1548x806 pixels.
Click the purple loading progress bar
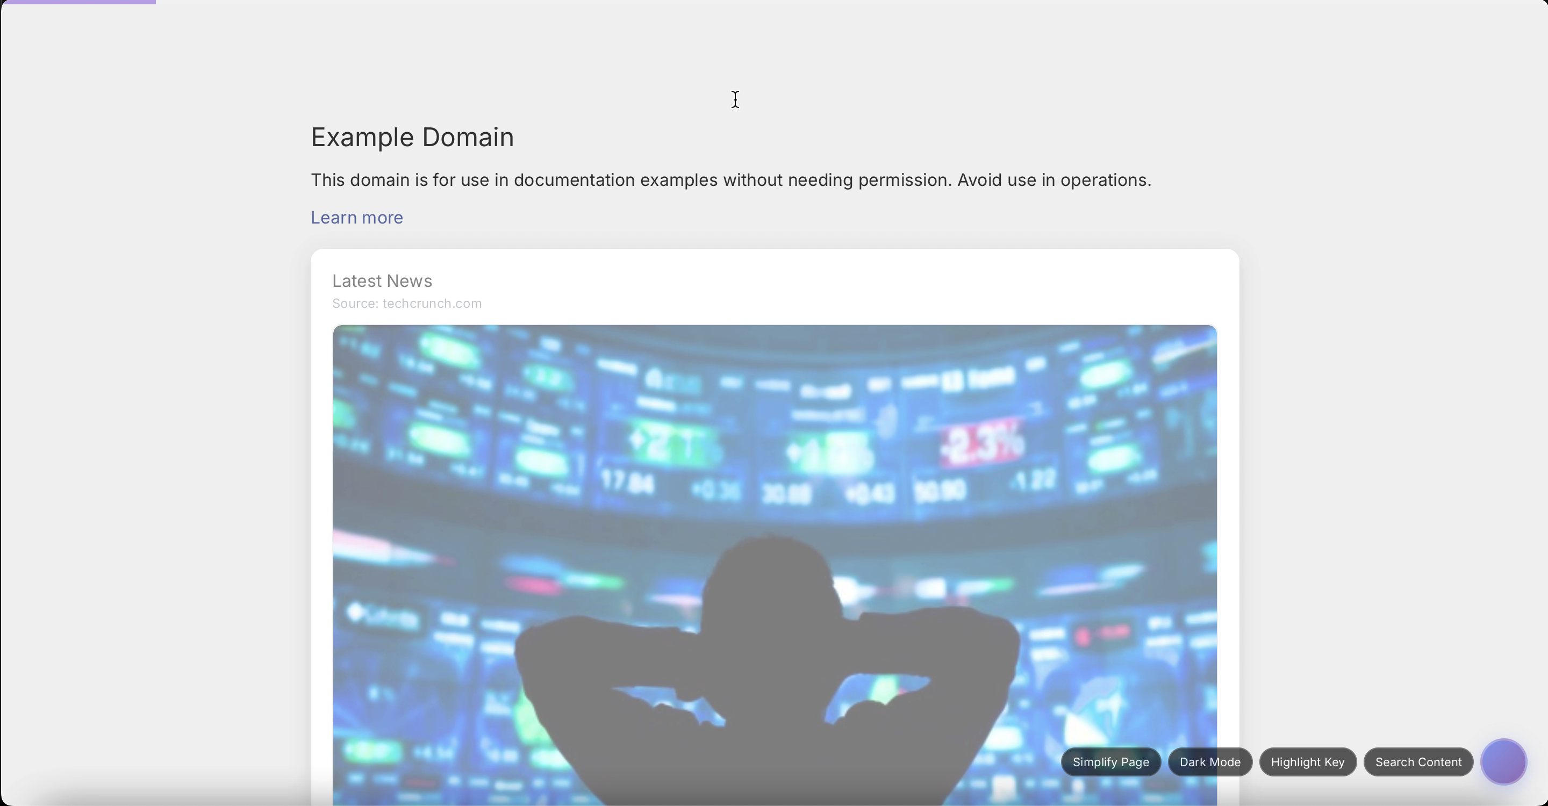coord(78,2)
